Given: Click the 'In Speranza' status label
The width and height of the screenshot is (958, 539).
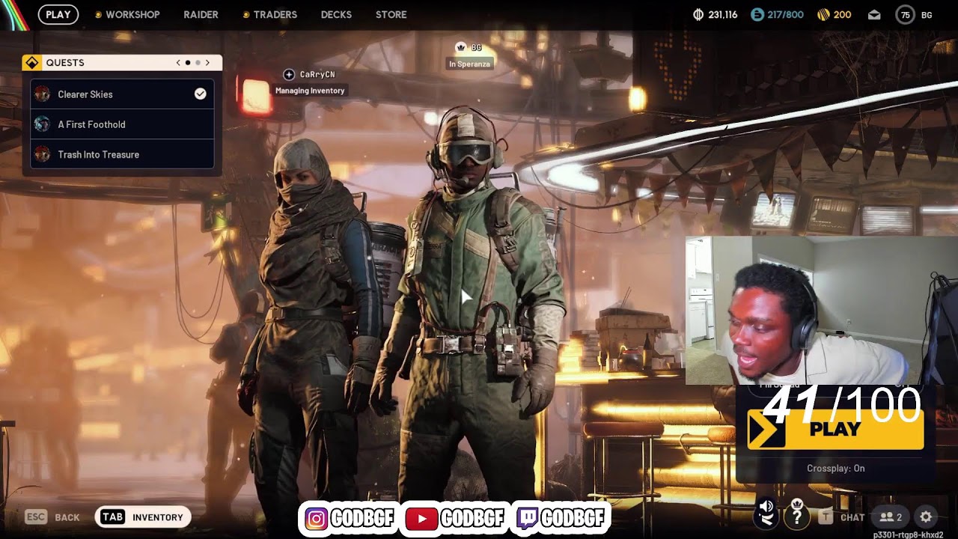Looking at the screenshot, I should point(469,64).
